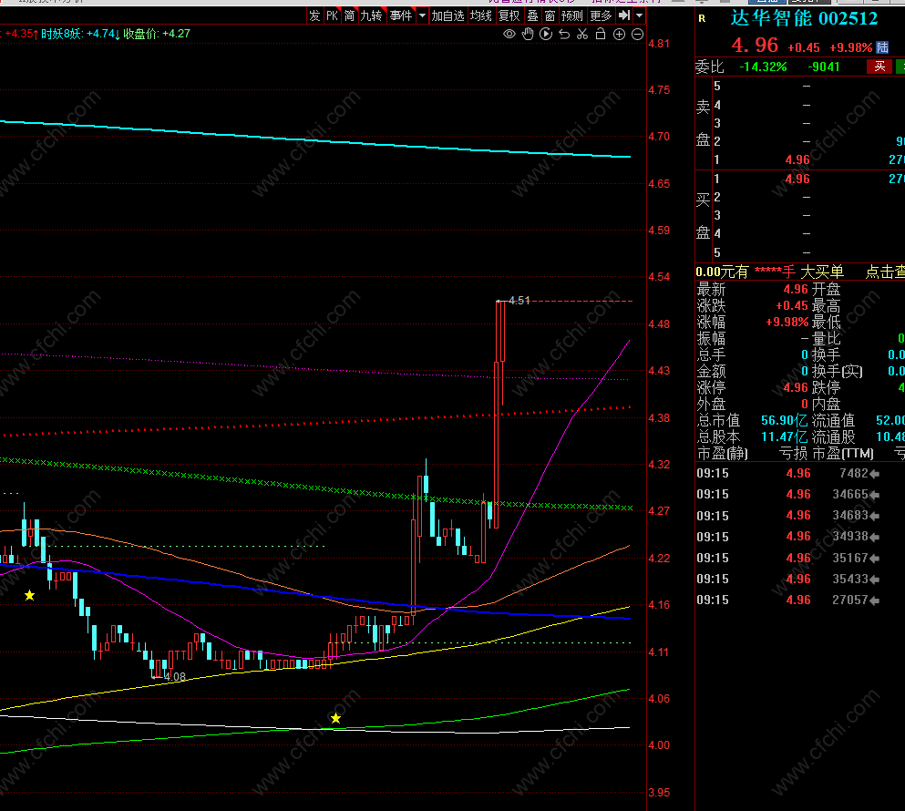Click the undo arrow icon

[564, 34]
